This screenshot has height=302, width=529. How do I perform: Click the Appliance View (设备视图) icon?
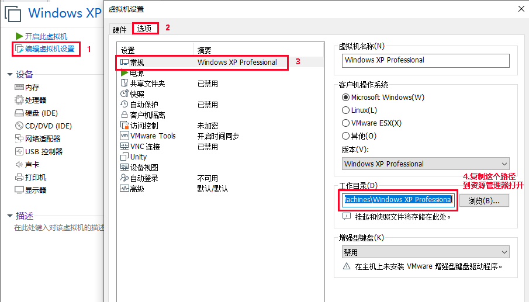(125, 167)
